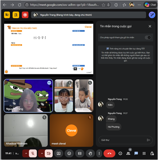Viewport: 158px width, 160px height.
Task: Open the shared presentation slide
Action: (x=49, y=49)
